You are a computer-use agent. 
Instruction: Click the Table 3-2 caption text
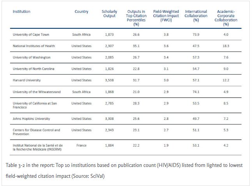[x=124, y=171]
